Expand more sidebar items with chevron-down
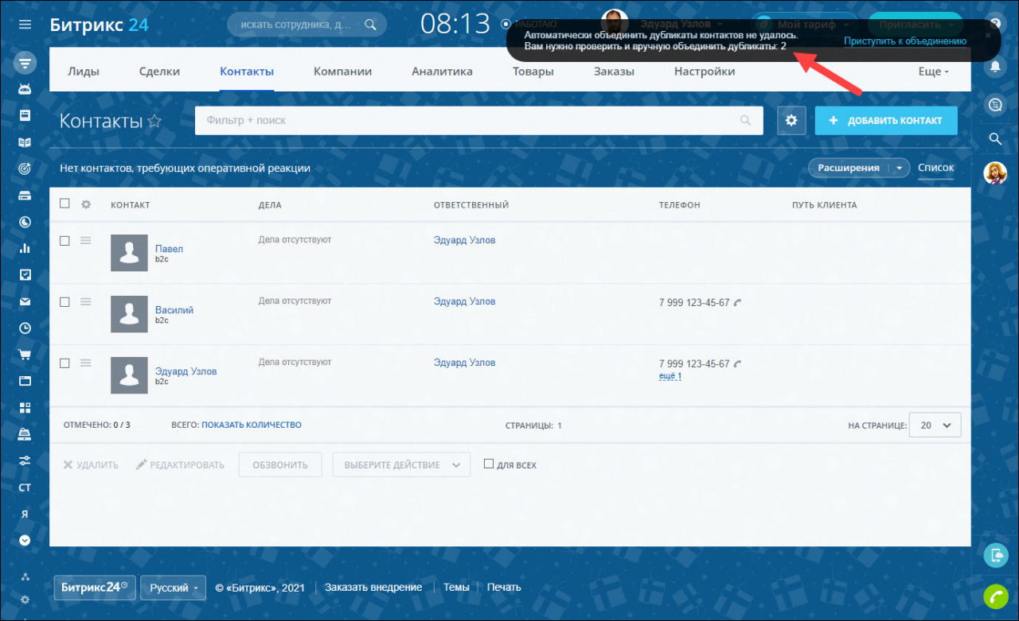The height and width of the screenshot is (621, 1019). (25, 540)
